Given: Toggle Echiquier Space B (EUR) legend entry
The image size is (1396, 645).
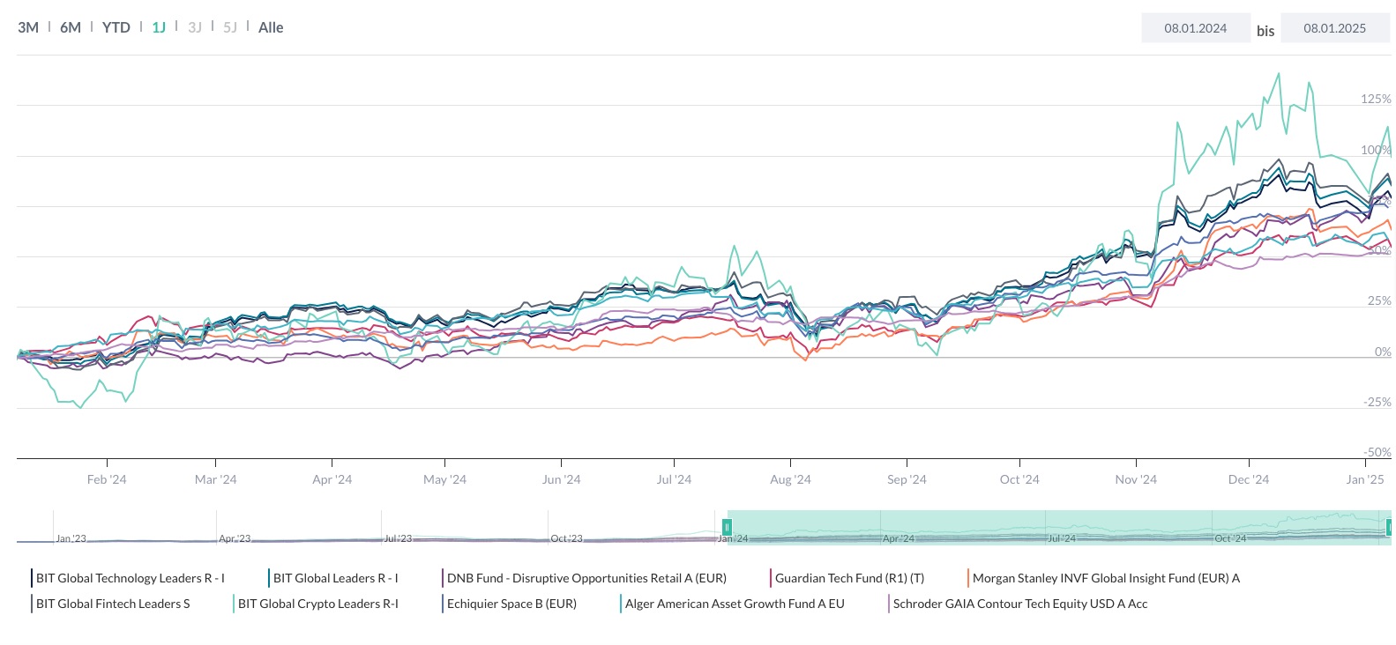Looking at the screenshot, I should (x=511, y=604).
